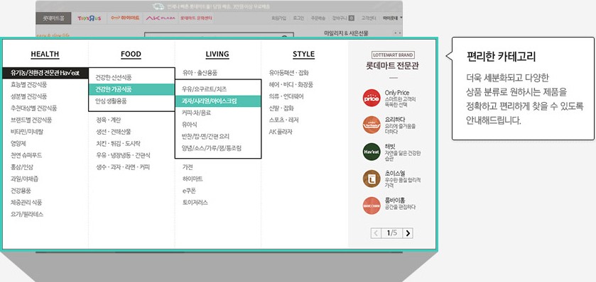Open 요가/필라테스 category
The height and width of the screenshot is (282, 596).
(x=27, y=214)
